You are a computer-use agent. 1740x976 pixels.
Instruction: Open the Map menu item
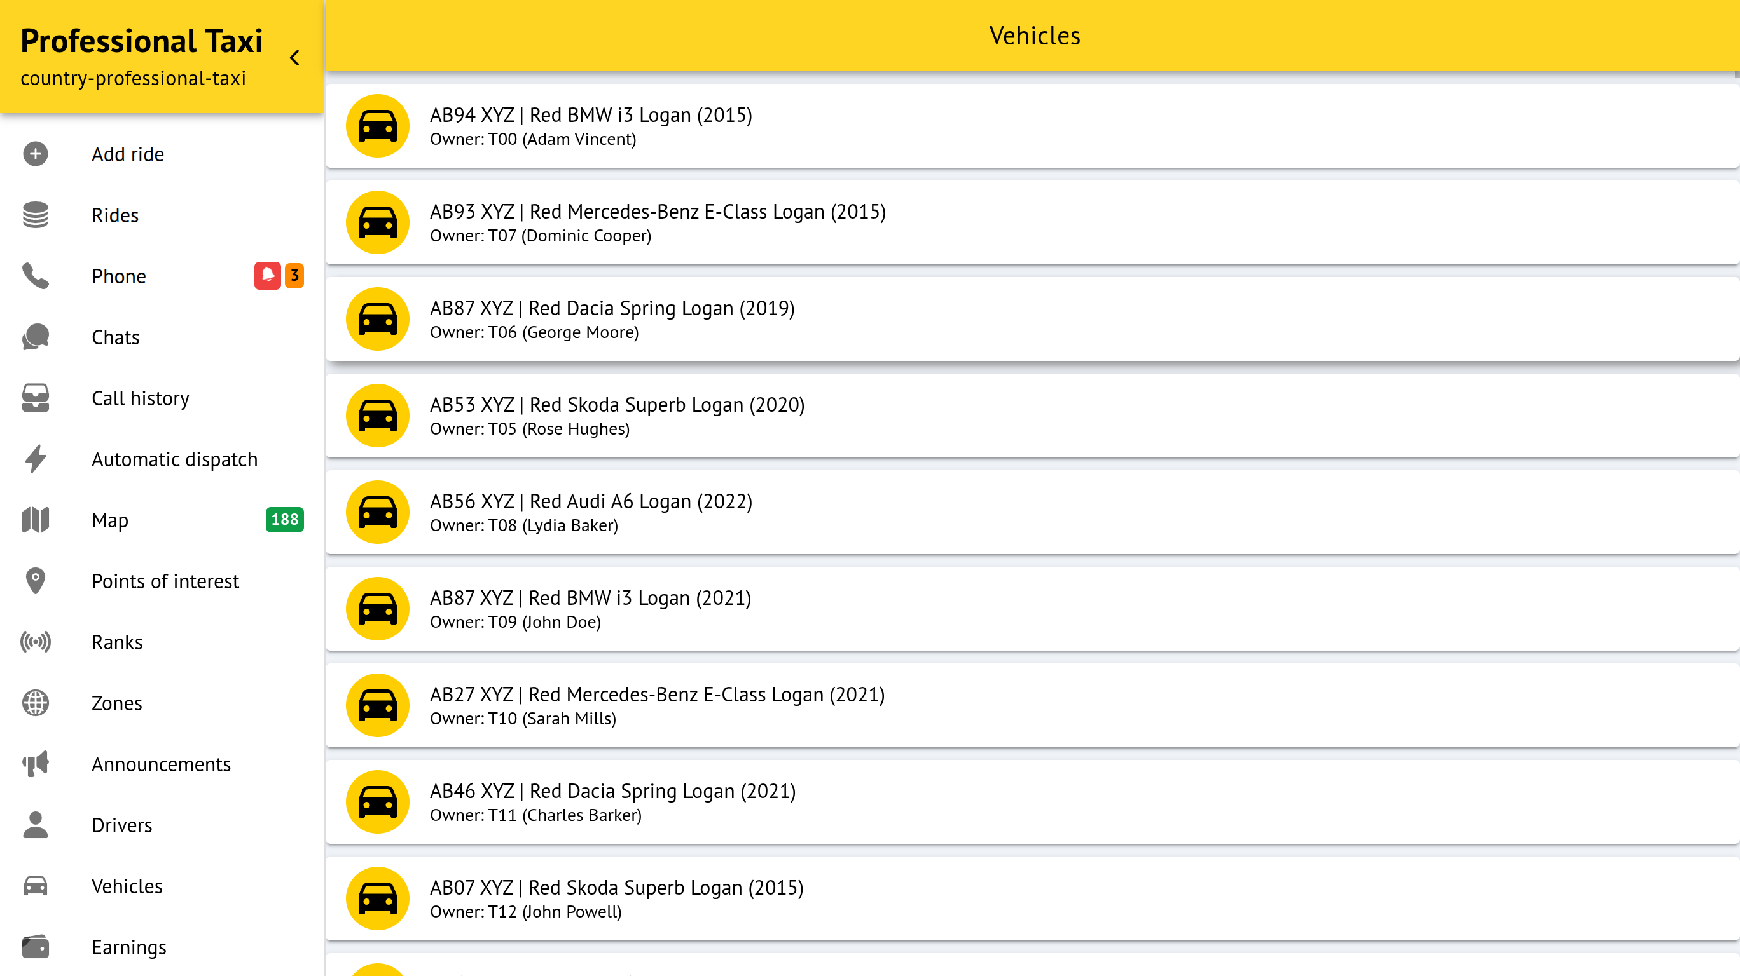pos(110,520)
